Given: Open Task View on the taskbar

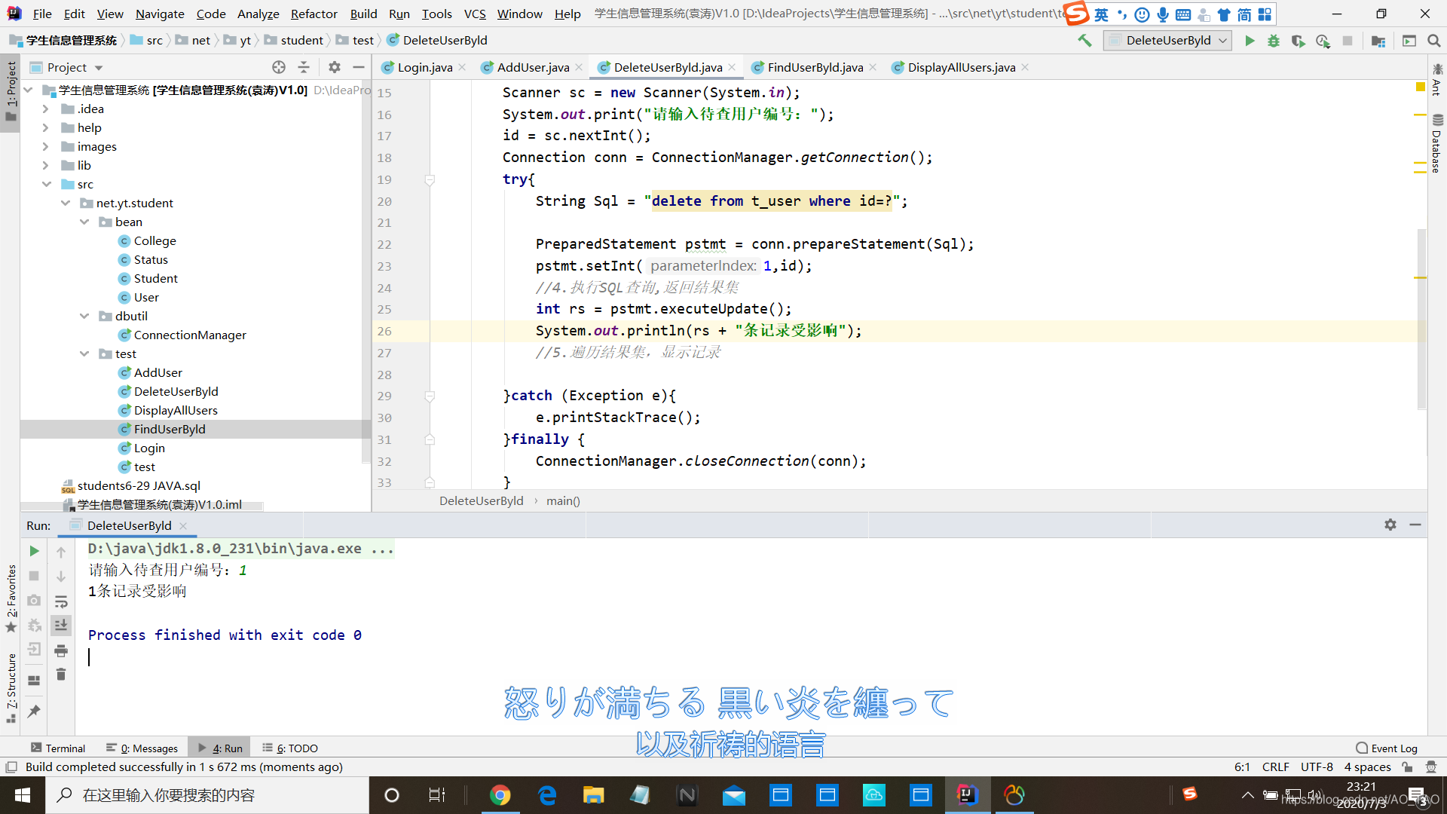Looking at the screenshot, I should click(x=437, y=795).
